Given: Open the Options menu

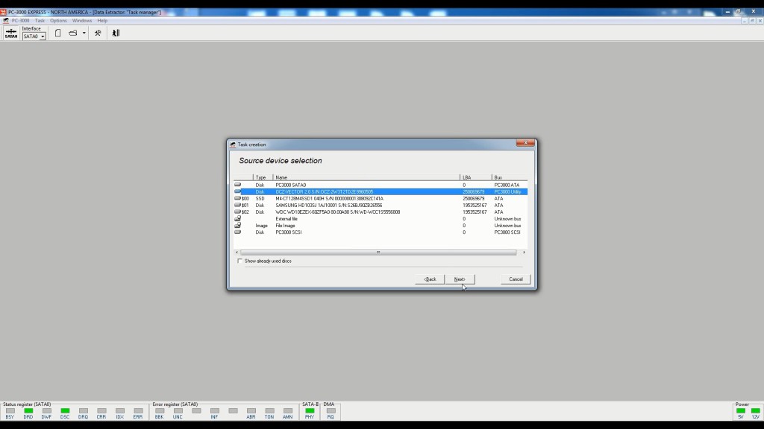Looking at the screenshot, I should tap(58, 20).
